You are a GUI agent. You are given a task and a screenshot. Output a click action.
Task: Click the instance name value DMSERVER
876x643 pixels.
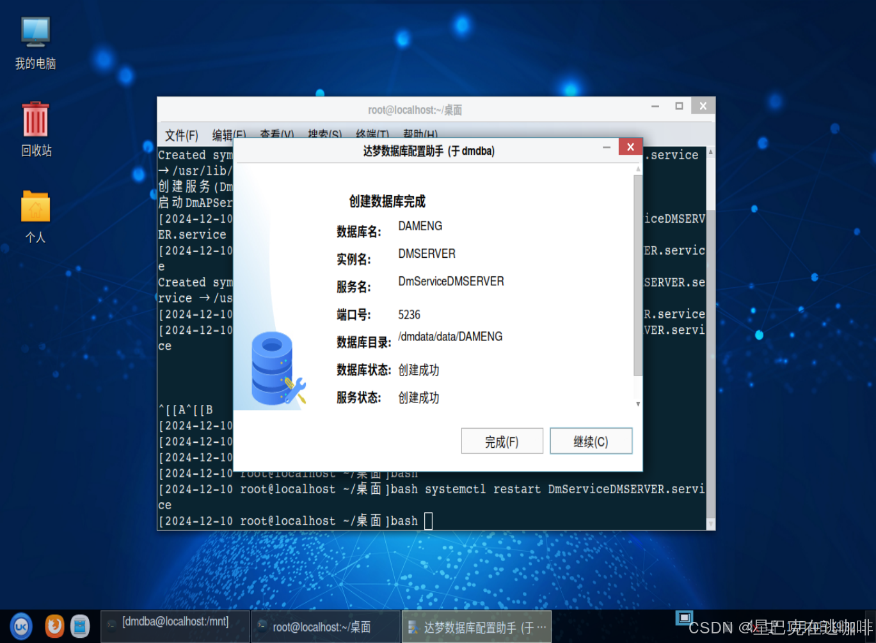pyautogui.click(x=427, y=253)
